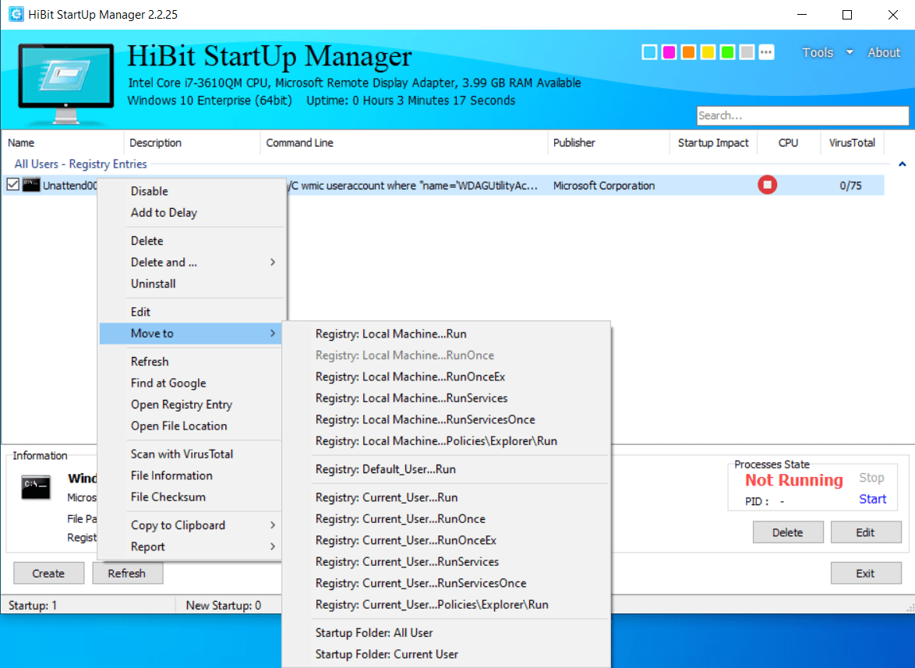
Task: Click the Exit button
Action: coord(865,573)
